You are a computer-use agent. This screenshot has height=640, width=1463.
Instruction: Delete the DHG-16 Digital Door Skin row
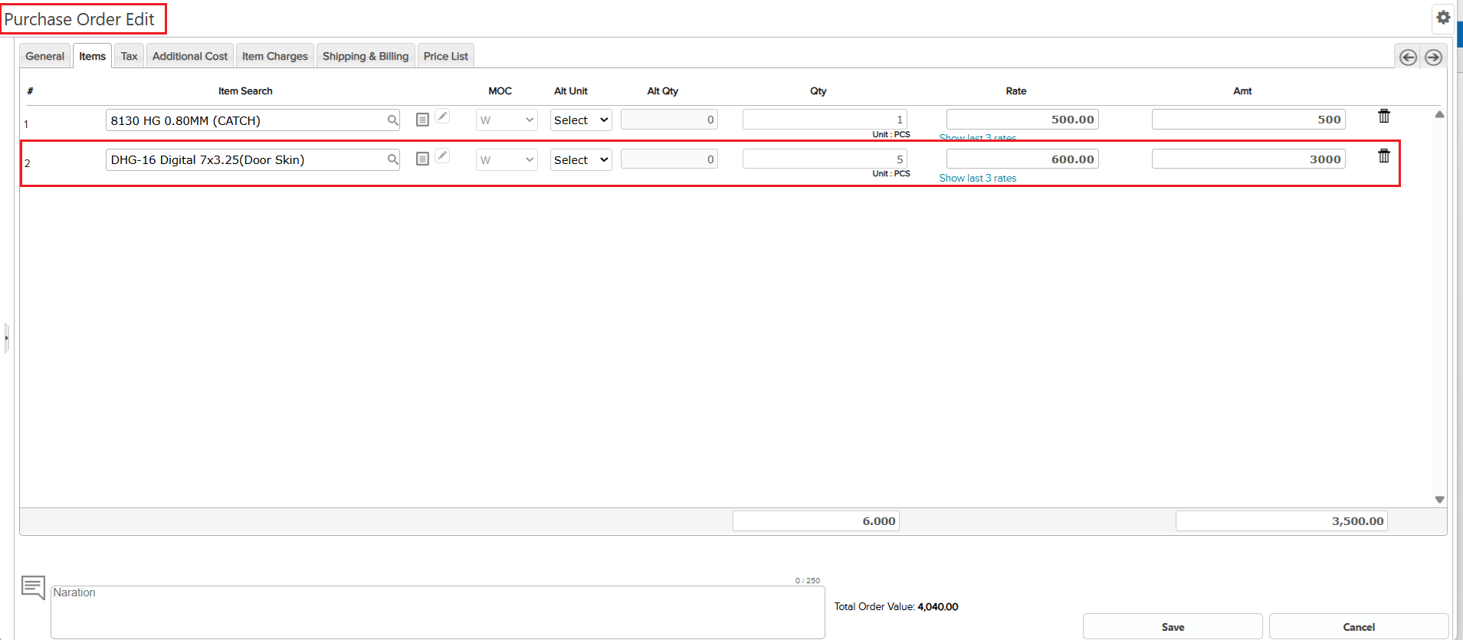[x=1383, y=156]
